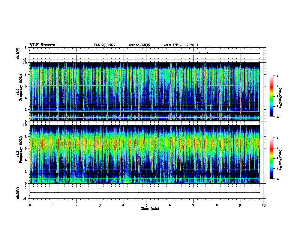
Task: Click the ch.2 'Frequency (kHz)' axis label
Action: click(x=21, y=150)
